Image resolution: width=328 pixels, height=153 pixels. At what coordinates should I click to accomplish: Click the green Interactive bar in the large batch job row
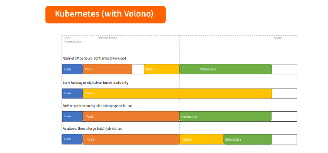[248, 139]
